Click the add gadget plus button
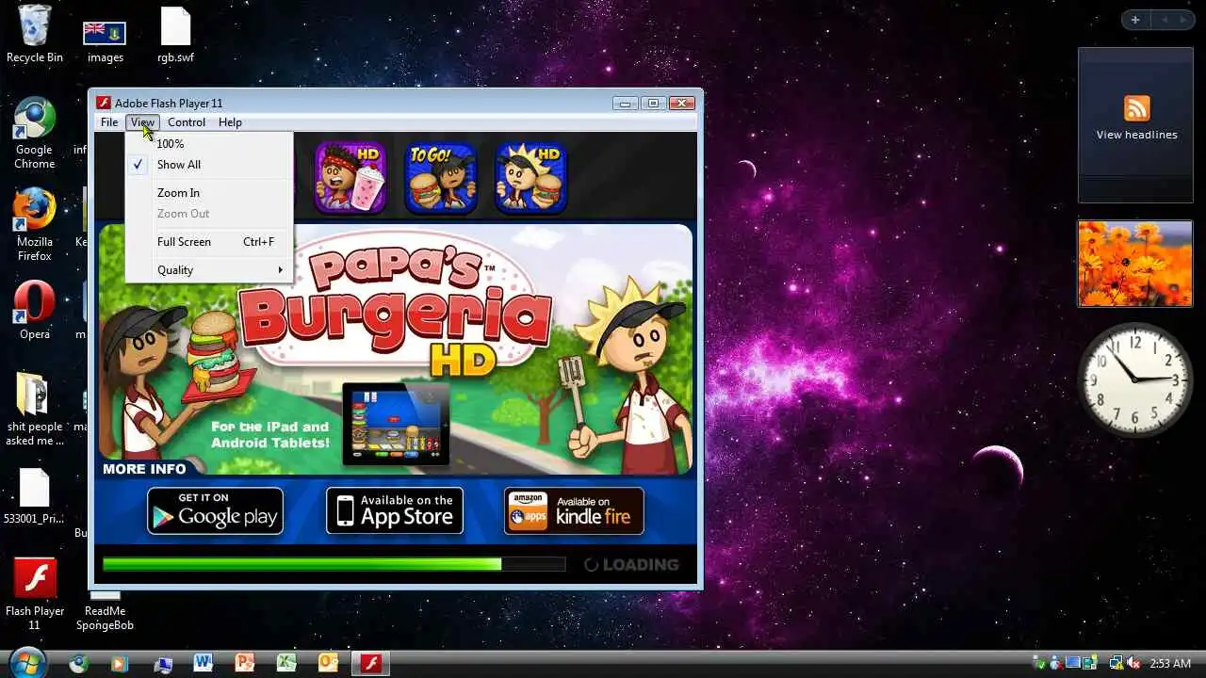The width and height of the screenshot is (1206, 678). [1135, 20]
